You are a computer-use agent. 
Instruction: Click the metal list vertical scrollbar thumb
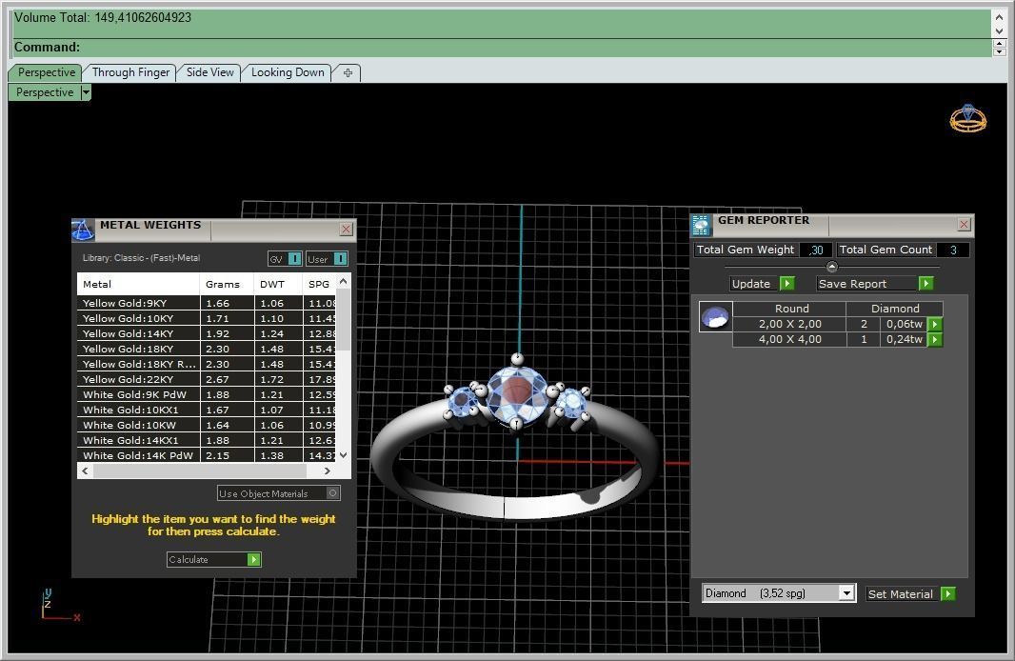tap(344, 320)
